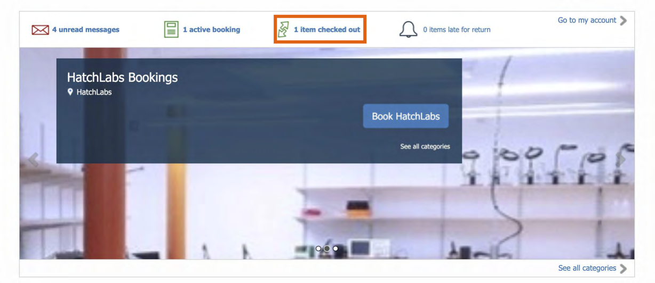Click the red envelope messages icon

40,30
